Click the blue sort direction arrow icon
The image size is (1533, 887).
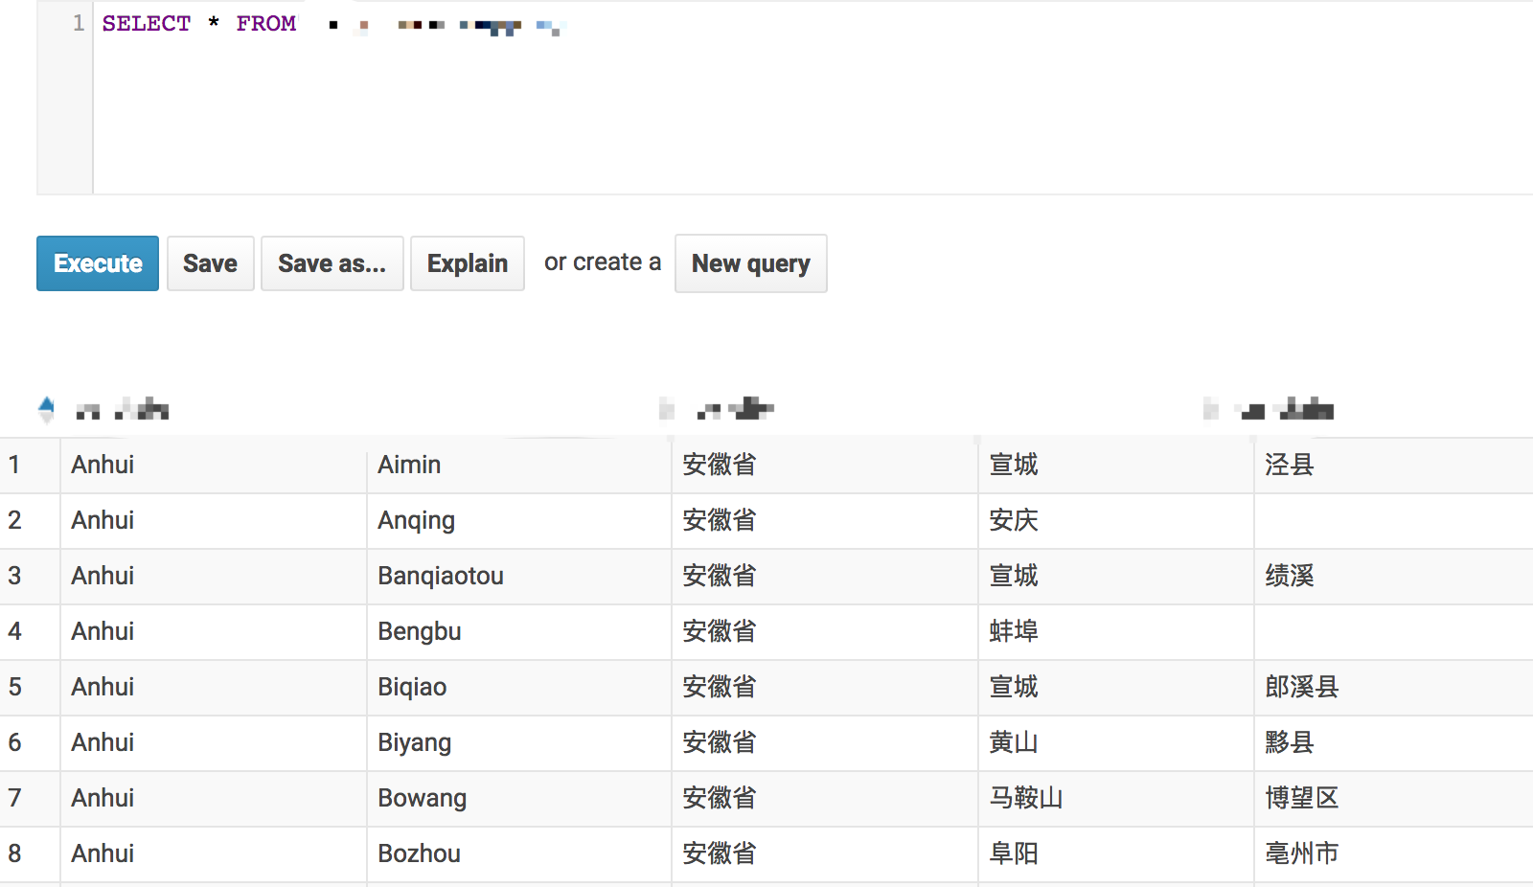[45, 409]
